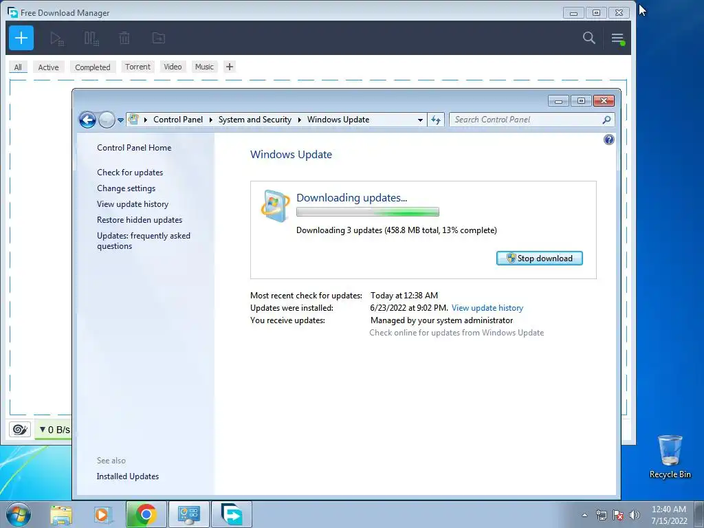
Task: Click the Windows Update shield box icon
Action: (x=275, y=206)
